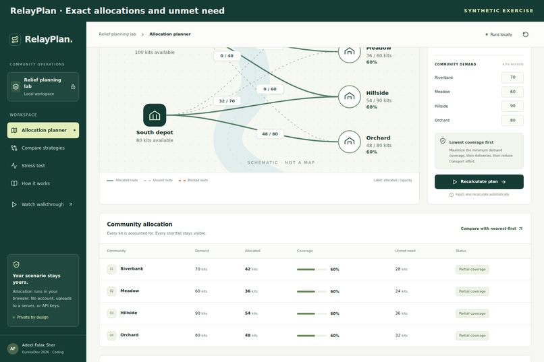Click the Orchard demand input field
Image resolution: width=544 pixels, height=362 pixels.
tap(512, 121)
